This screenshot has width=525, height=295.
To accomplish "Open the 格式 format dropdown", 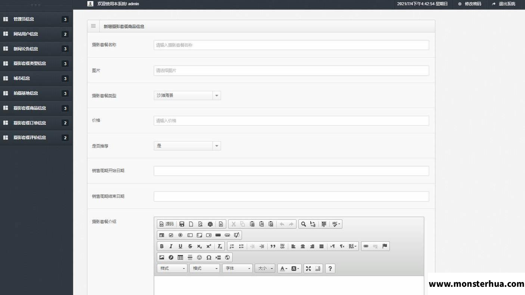I will [x=205, y=268].
